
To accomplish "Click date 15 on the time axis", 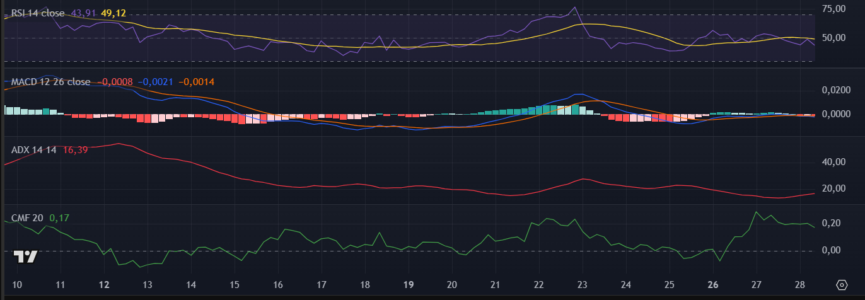I will tap(235, 284).
